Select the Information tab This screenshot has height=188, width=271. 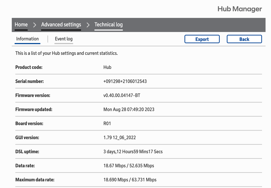click(27, 39)
